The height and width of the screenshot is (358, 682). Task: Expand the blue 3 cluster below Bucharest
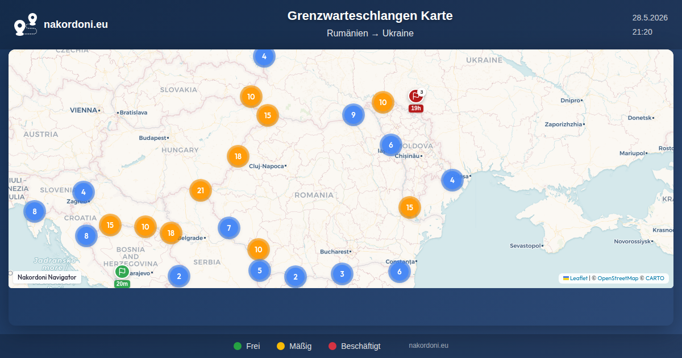point(342,274)
